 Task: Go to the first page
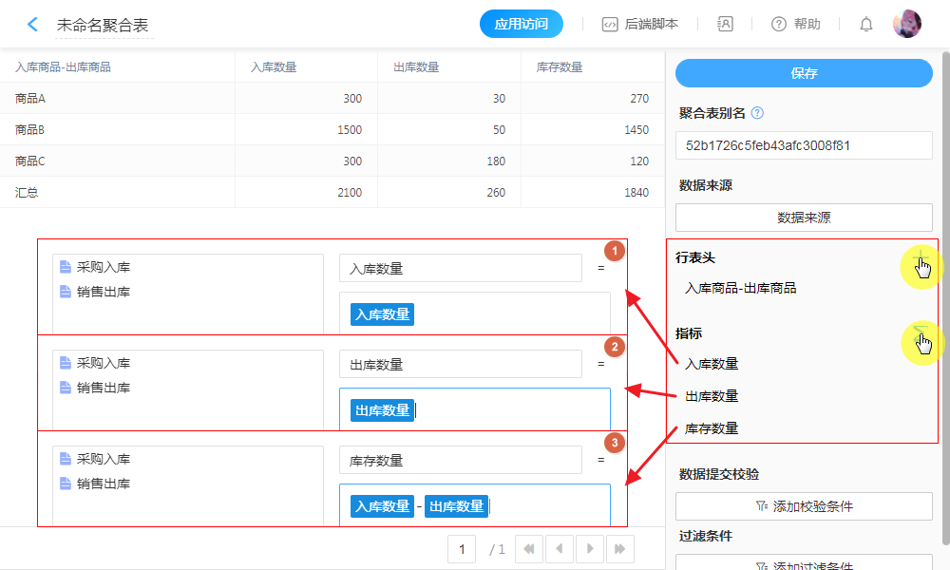(528, 548)
